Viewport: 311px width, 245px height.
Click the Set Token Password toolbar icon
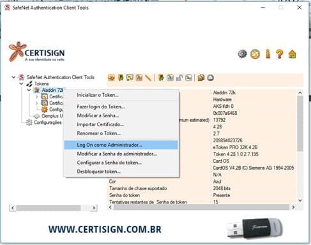188,78
